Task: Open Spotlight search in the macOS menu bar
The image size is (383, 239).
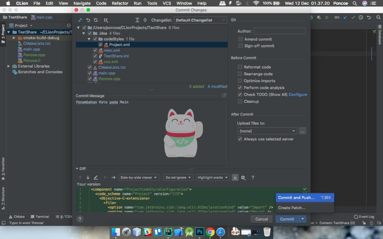Action: coord(355,3)
